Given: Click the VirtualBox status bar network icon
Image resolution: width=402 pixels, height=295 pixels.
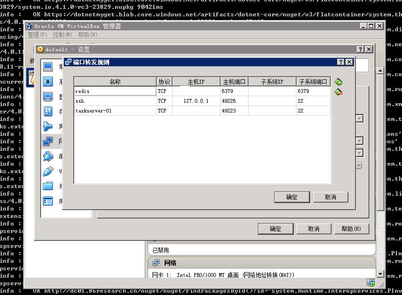Looking at the screenshot, I should coord(371,283).
